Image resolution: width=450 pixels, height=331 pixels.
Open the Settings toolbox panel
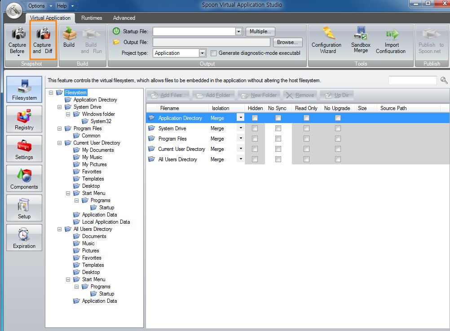pos(24,149)
